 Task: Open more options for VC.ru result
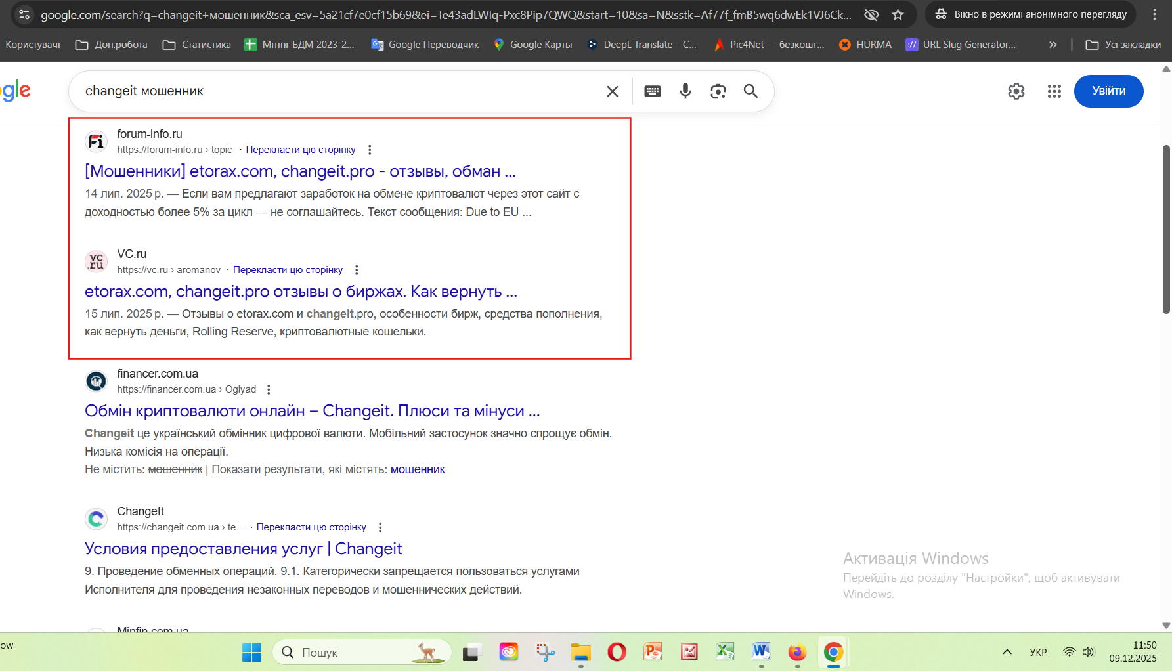357,270
